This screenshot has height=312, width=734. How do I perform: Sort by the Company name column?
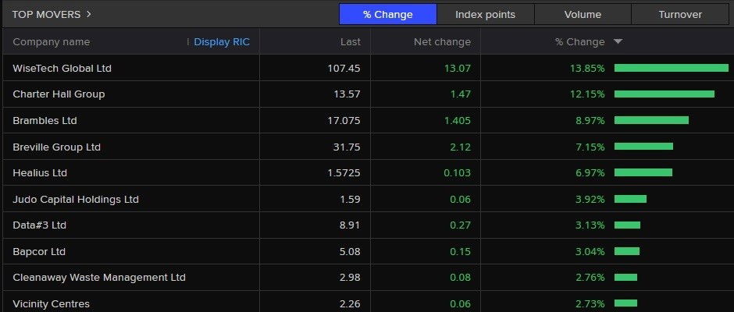point(52,42)
